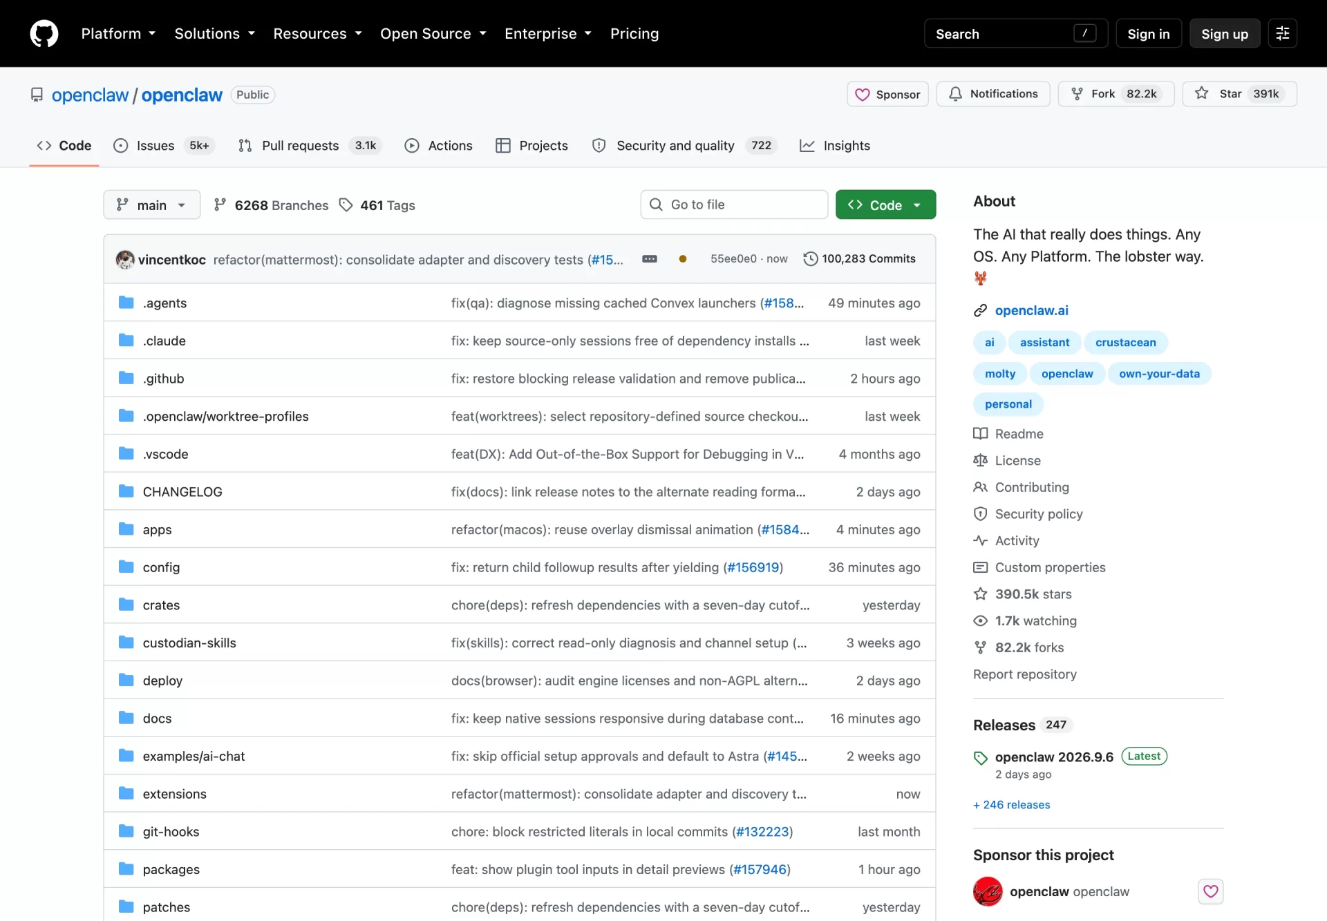The image size is (1327, 921).
Task: Switch to the Actions tab
Action: point(439,146)
